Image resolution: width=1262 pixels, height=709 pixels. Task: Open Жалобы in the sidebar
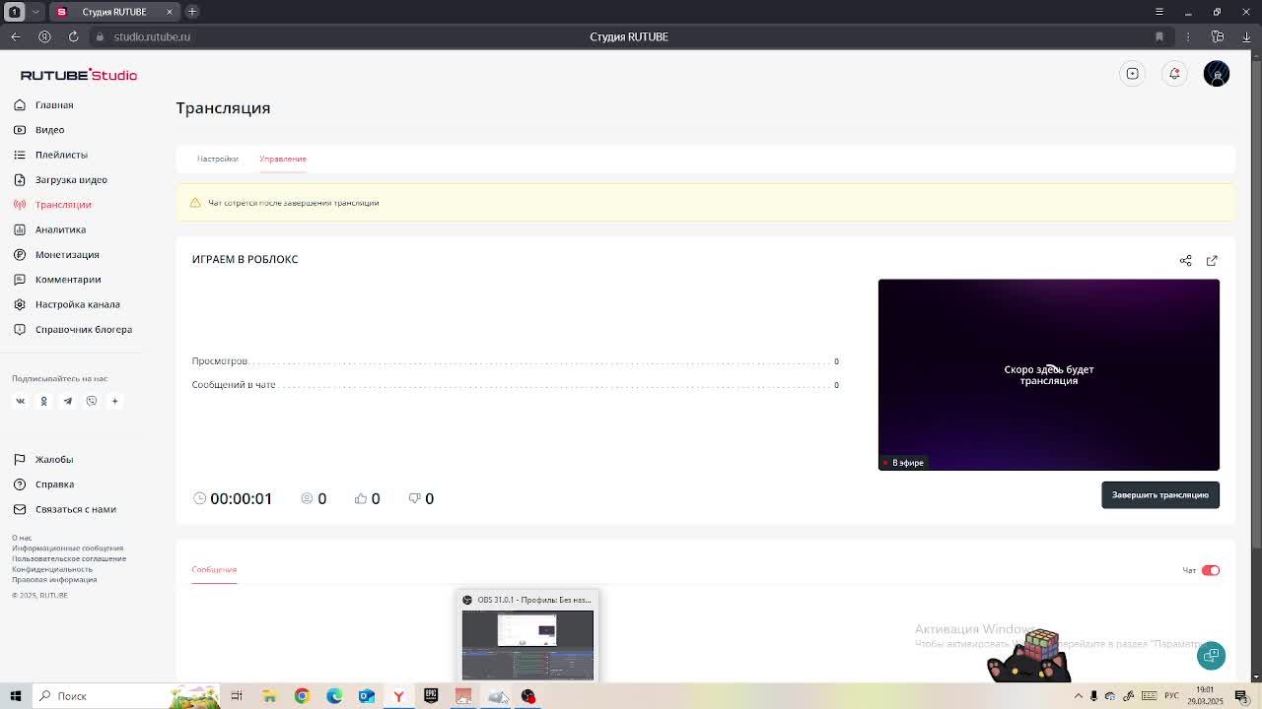[43, 459]
